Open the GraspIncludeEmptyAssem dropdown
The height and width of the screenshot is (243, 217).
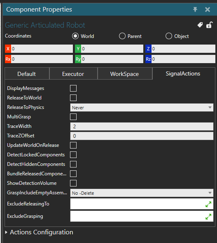coord(142,193)
